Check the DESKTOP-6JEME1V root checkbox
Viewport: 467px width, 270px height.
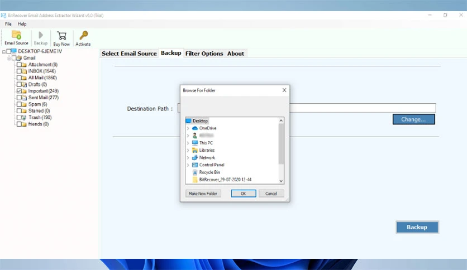[x=8, y=51]
